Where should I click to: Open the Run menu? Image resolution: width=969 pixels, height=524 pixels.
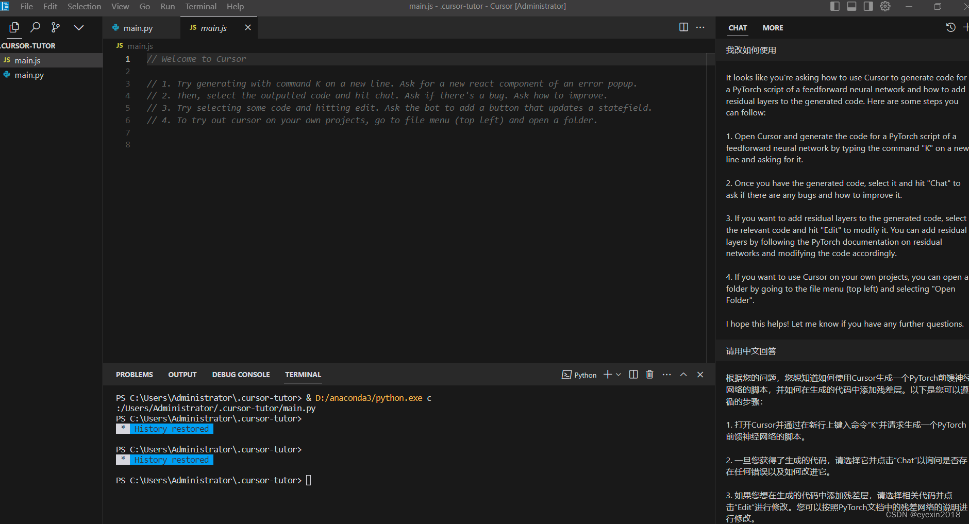coord(168,6)
